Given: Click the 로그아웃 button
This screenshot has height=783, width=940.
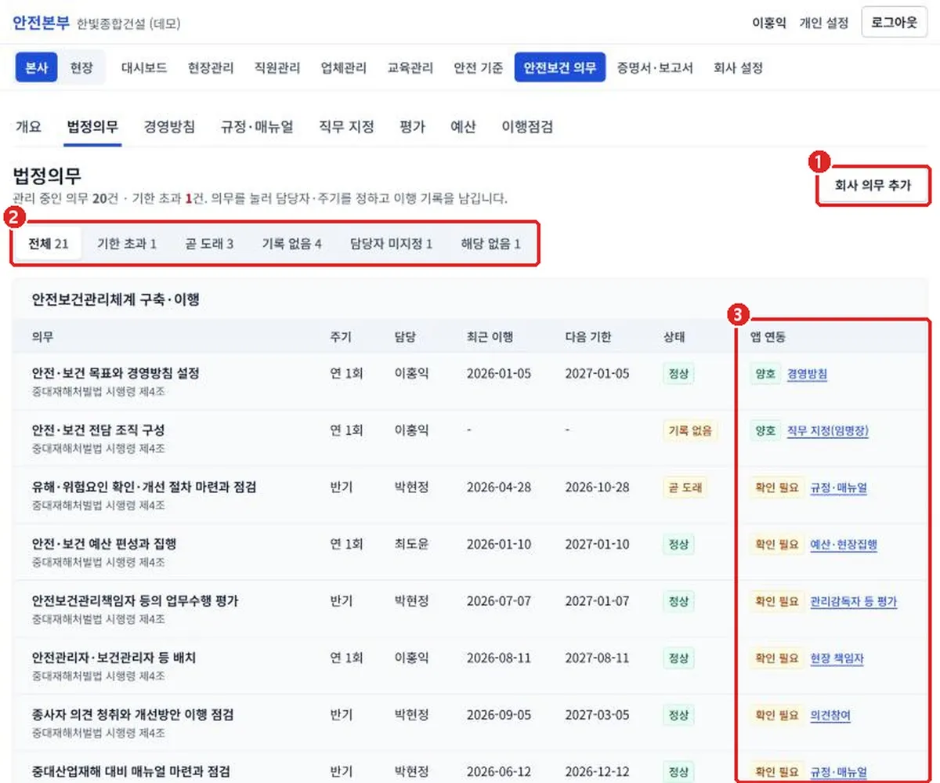Looking at the screenshot, I should point(895,23).
